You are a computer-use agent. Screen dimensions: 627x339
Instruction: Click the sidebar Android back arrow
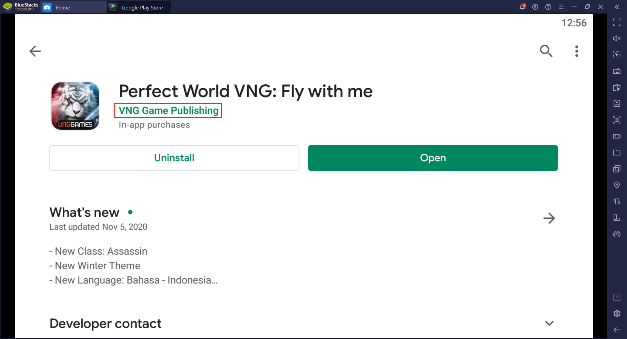point(617,330)
